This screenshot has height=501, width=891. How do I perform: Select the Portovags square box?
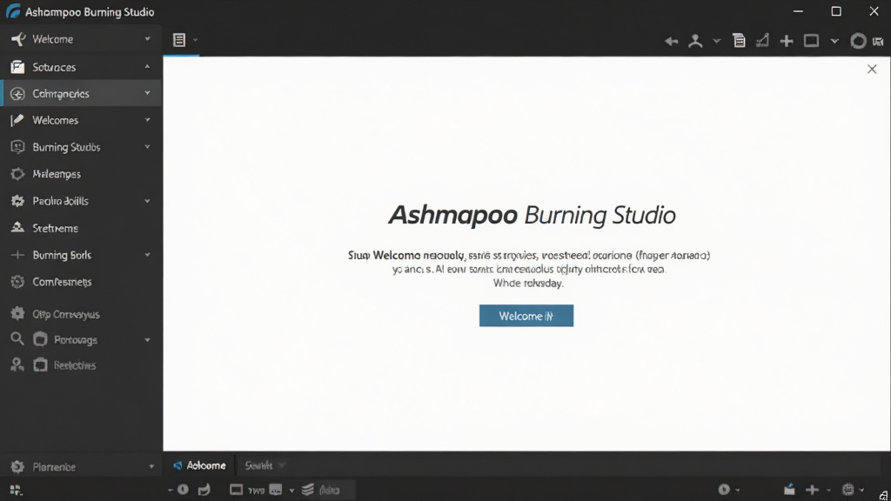[x=40, y=339]
